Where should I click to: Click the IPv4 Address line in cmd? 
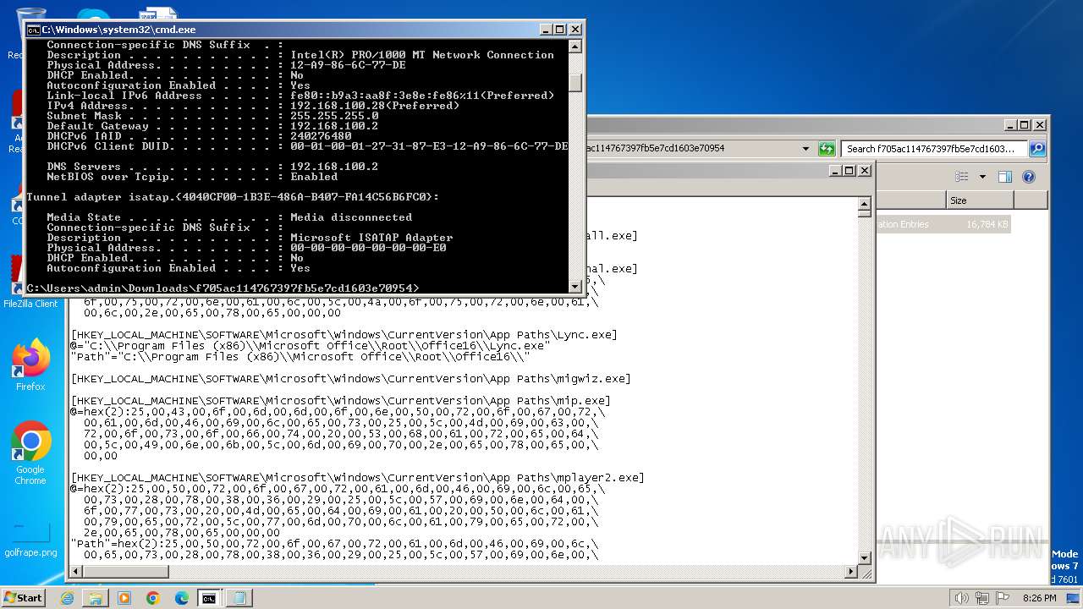pos(253,106)
